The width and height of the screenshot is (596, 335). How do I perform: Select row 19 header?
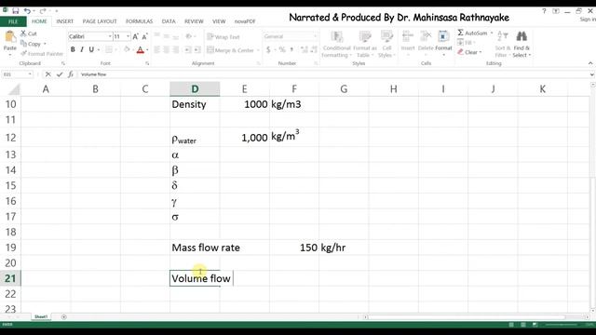tap(10, 248)
